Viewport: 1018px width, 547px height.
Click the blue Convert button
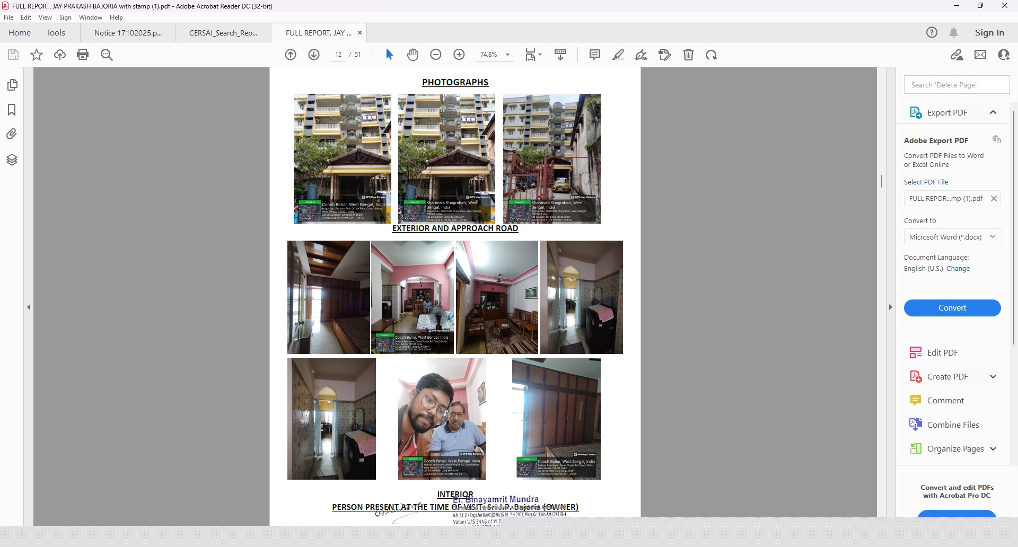click(x=952, y=308)
